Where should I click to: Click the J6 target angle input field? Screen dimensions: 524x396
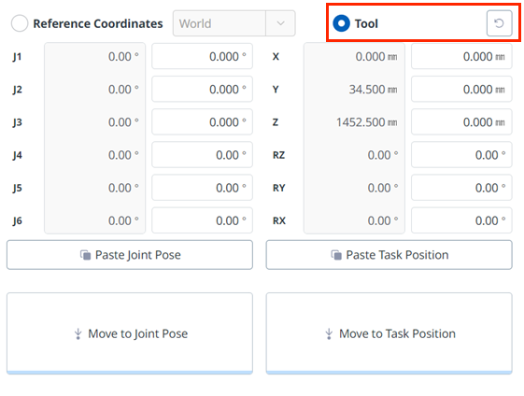click(x=202, y=220)
